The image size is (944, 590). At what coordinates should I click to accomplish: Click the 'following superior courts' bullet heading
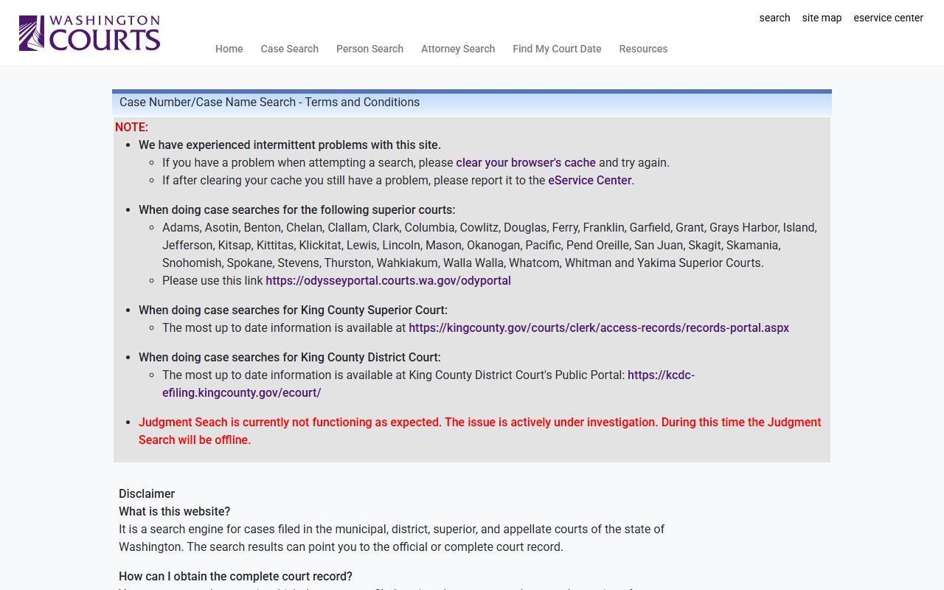point(297,209)
